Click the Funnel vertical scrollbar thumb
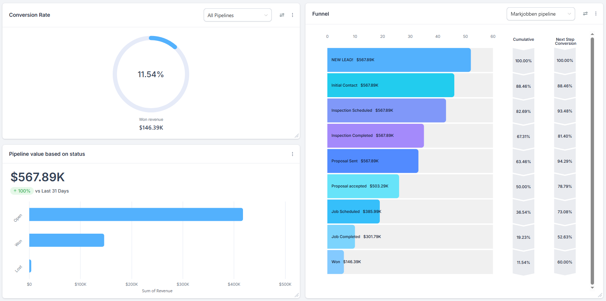Screen dimensions: 606x301 pos(592,160)
